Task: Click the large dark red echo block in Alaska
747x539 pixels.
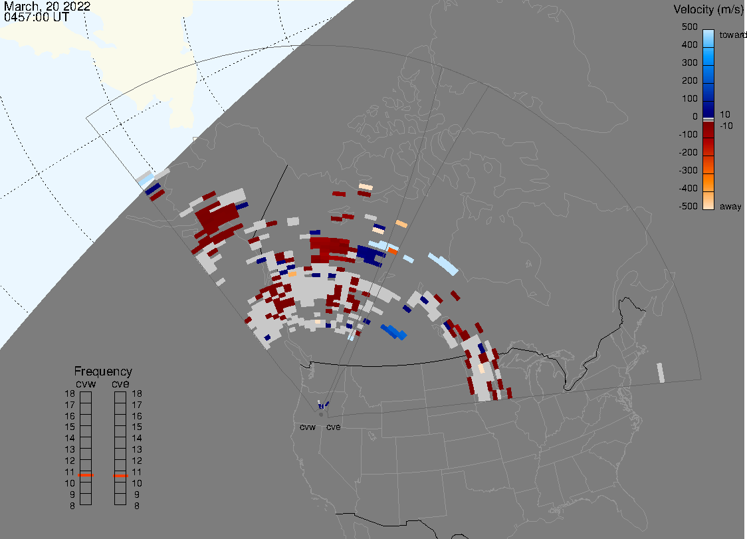Action: point(218,217)
